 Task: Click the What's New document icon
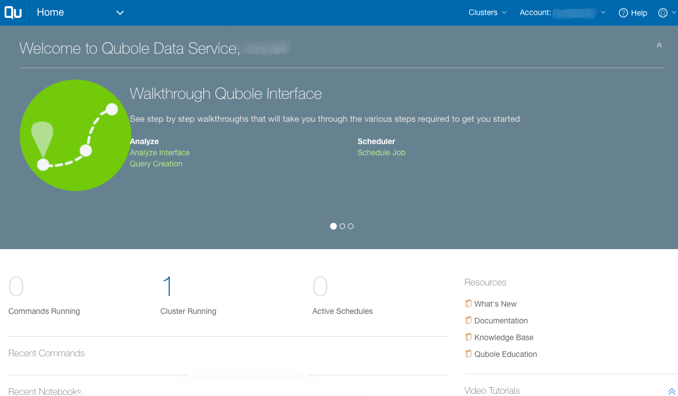click(x=469, y=303)
